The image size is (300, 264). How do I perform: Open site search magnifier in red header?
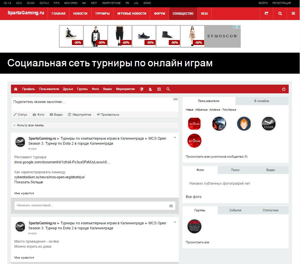coord(280,13)
